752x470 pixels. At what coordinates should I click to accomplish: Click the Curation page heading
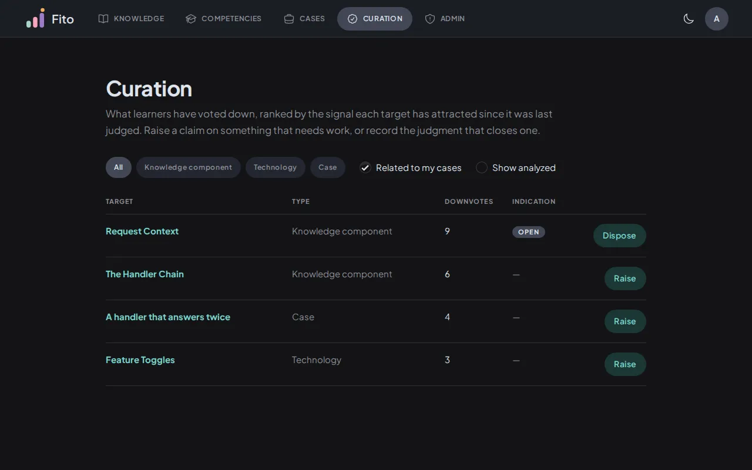coord(149,89)
